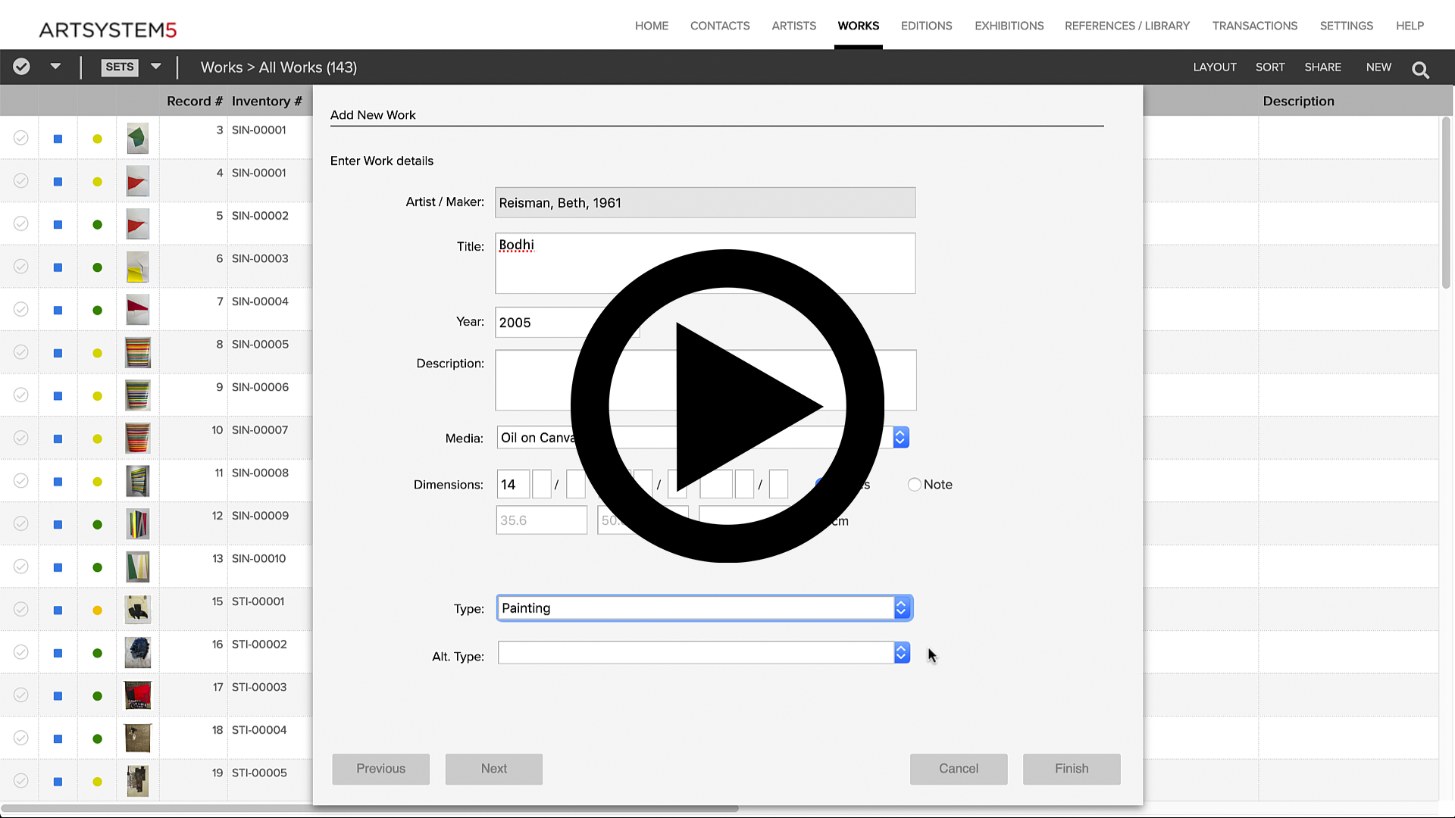Switch to the EXHIBITIONS tab

1009,25
